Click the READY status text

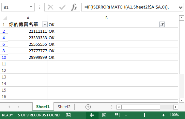[8, 115]
